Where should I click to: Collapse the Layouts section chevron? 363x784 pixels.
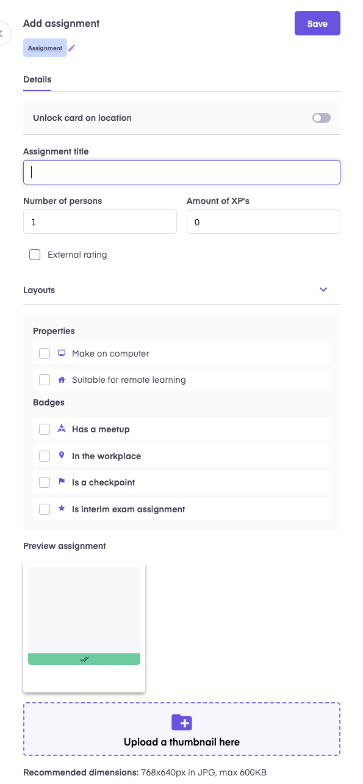pyautogui.click(x=323, y=289)
